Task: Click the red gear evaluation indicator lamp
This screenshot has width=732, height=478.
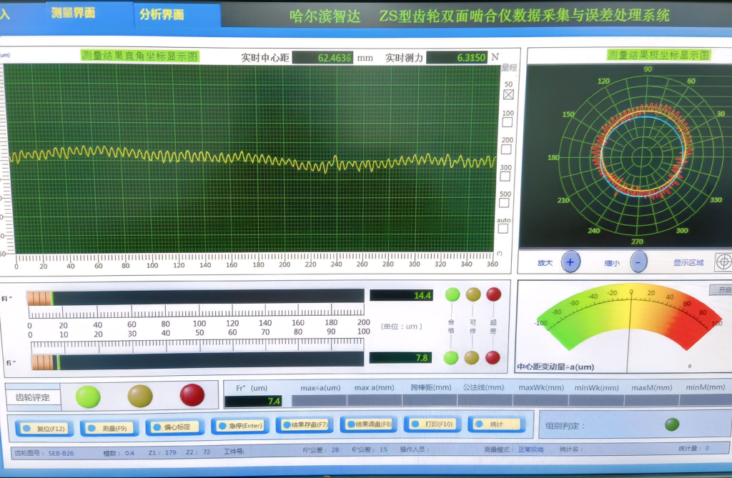Action: click(x=192, y=394)
